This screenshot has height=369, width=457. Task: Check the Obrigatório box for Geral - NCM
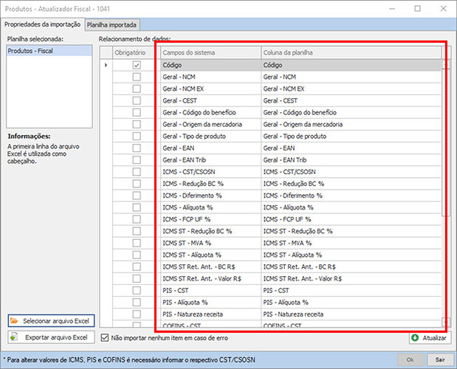click(x=136, y=77)
